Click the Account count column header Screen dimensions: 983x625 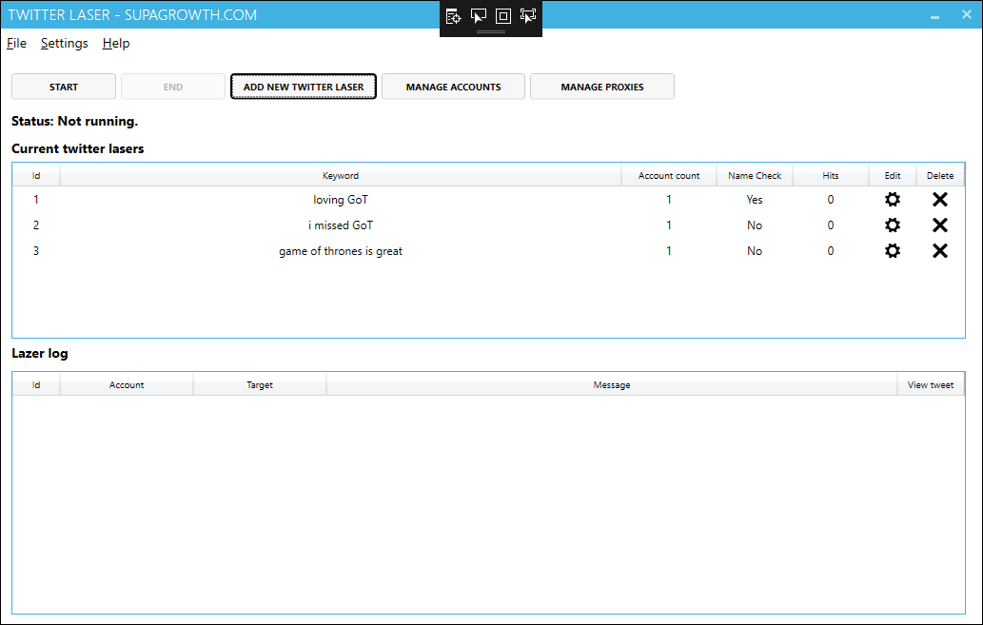coord(669,176)
